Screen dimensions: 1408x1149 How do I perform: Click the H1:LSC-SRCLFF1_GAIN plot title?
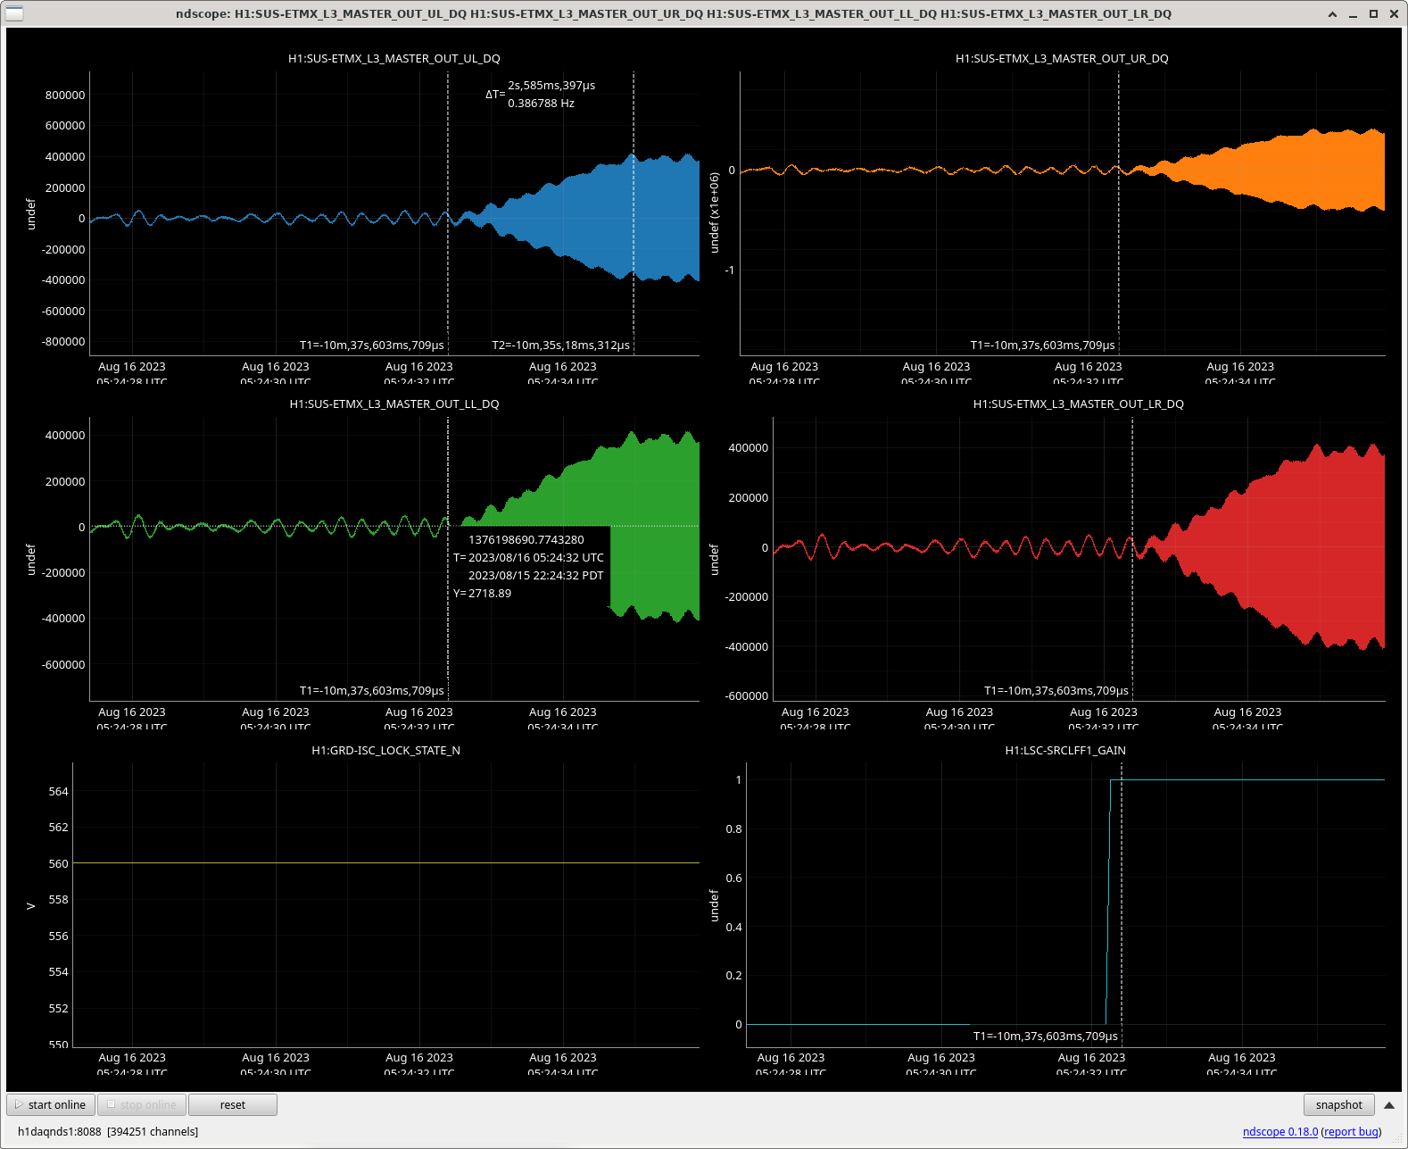coord(1065,750)
